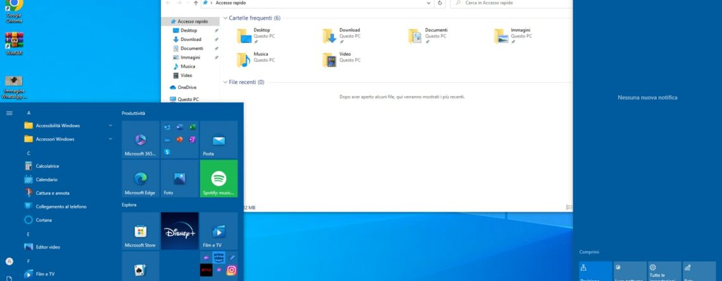Double-check WinRAR desktop icon by clicking it
Screen dimensions: 722x281
[x=14, y=43]
